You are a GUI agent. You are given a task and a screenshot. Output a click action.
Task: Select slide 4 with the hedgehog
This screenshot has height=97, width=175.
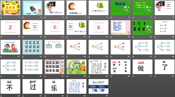coord(76,8)
